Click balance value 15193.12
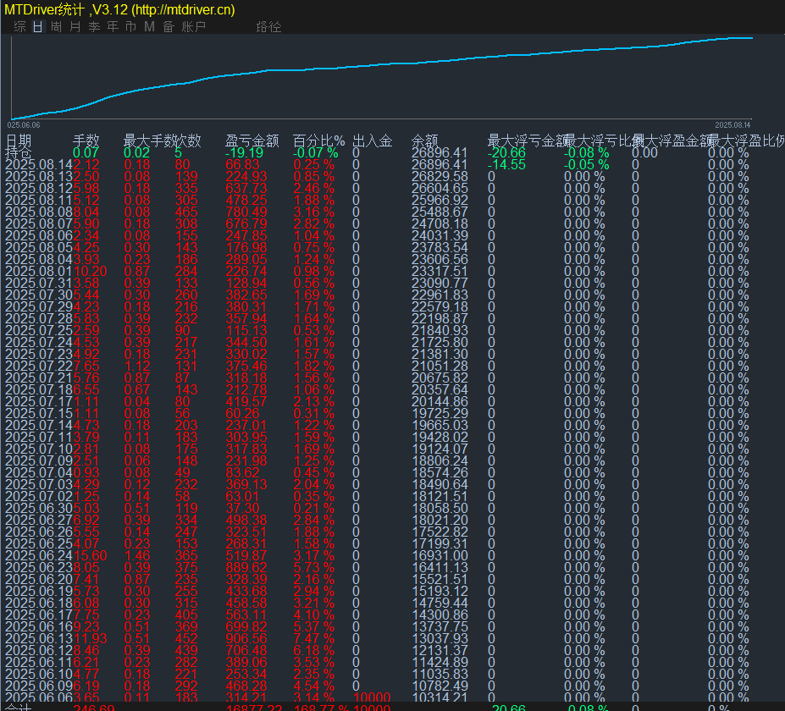 [439, 592]
